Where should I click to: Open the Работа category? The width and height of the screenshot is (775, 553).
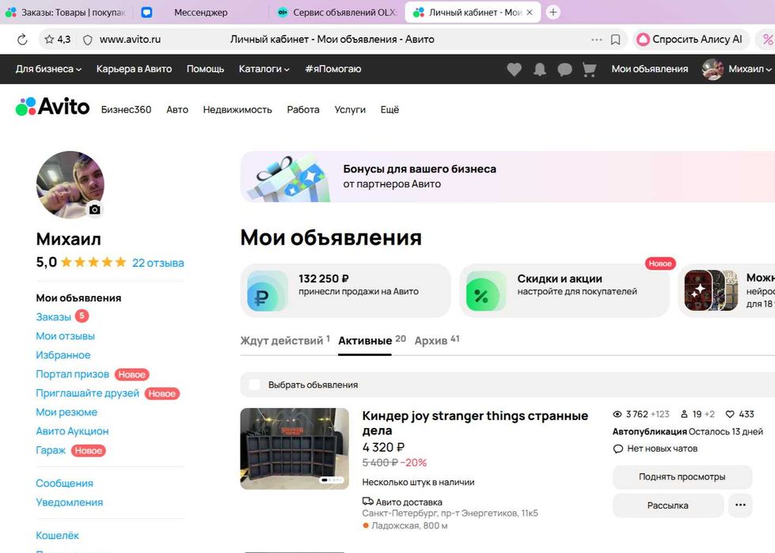point(303,110)
